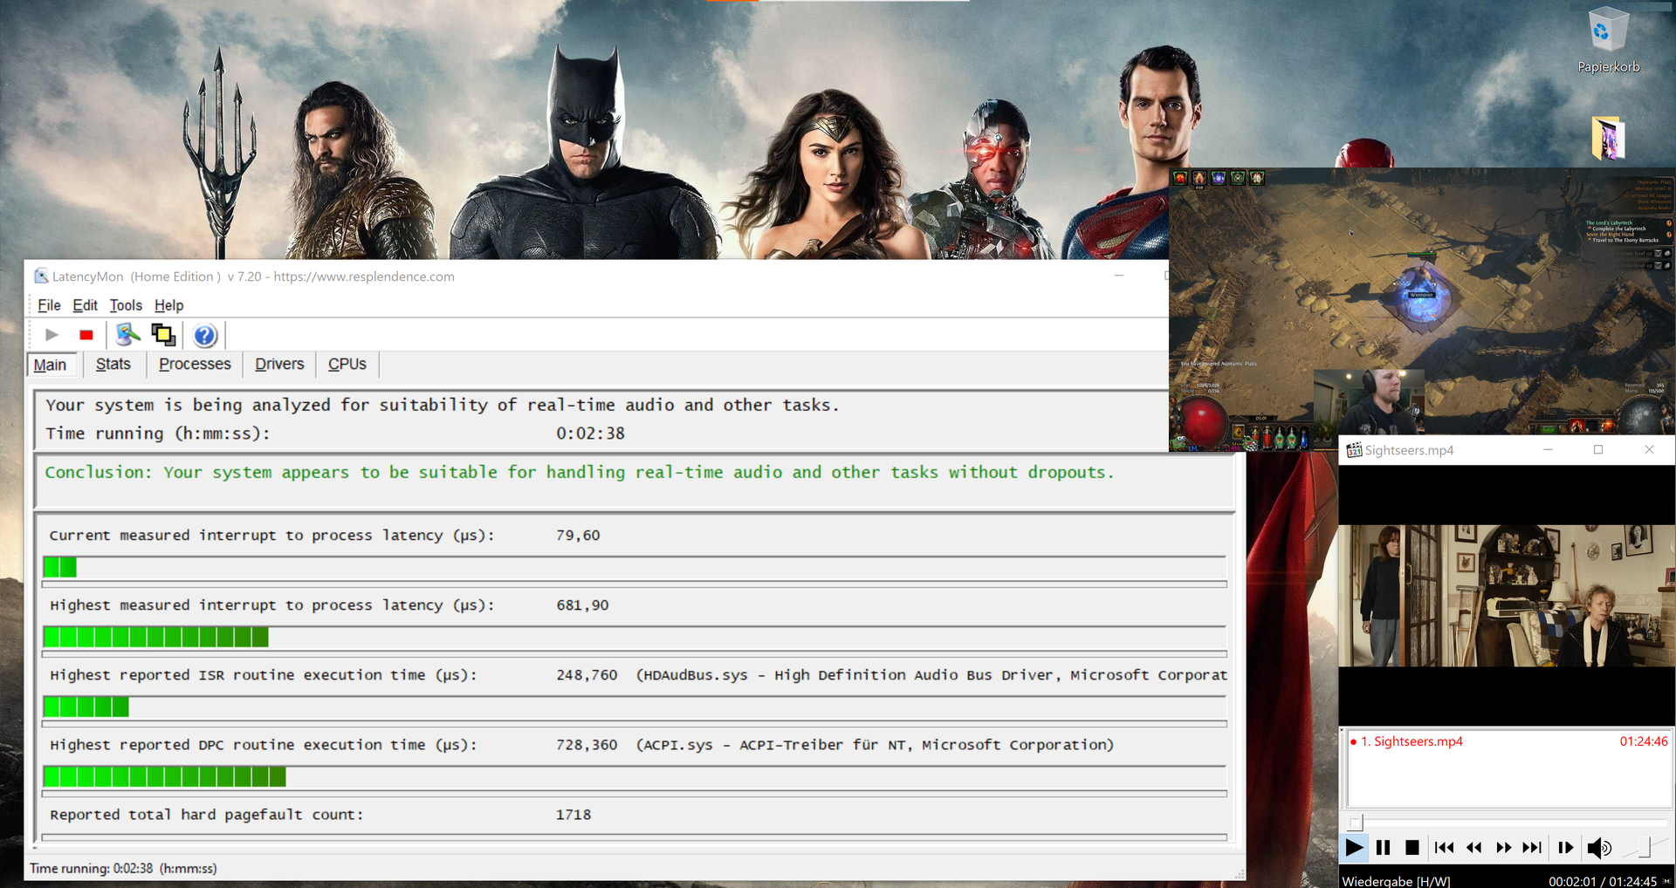Skip to previous track in media player

[x=1445, y=847]
